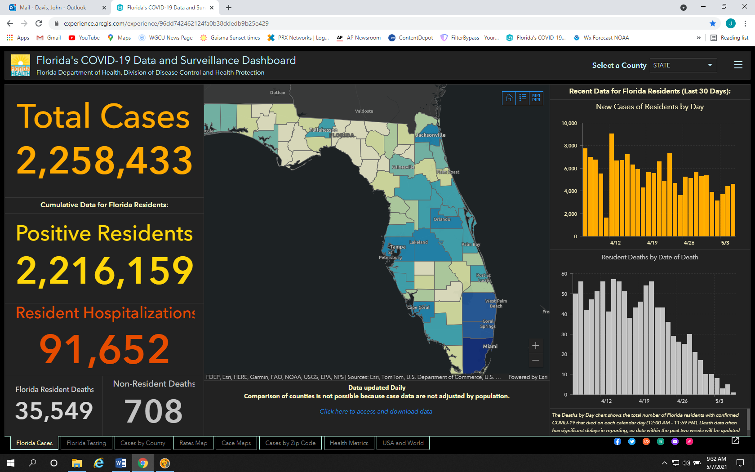This screenshot has height=472, width=755.
Task: Open the USA and World tab
Action: coord(403,443)
